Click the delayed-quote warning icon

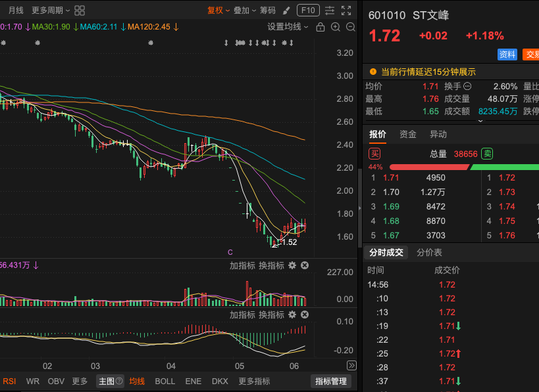pyautogui.click(x=373, y=72)
